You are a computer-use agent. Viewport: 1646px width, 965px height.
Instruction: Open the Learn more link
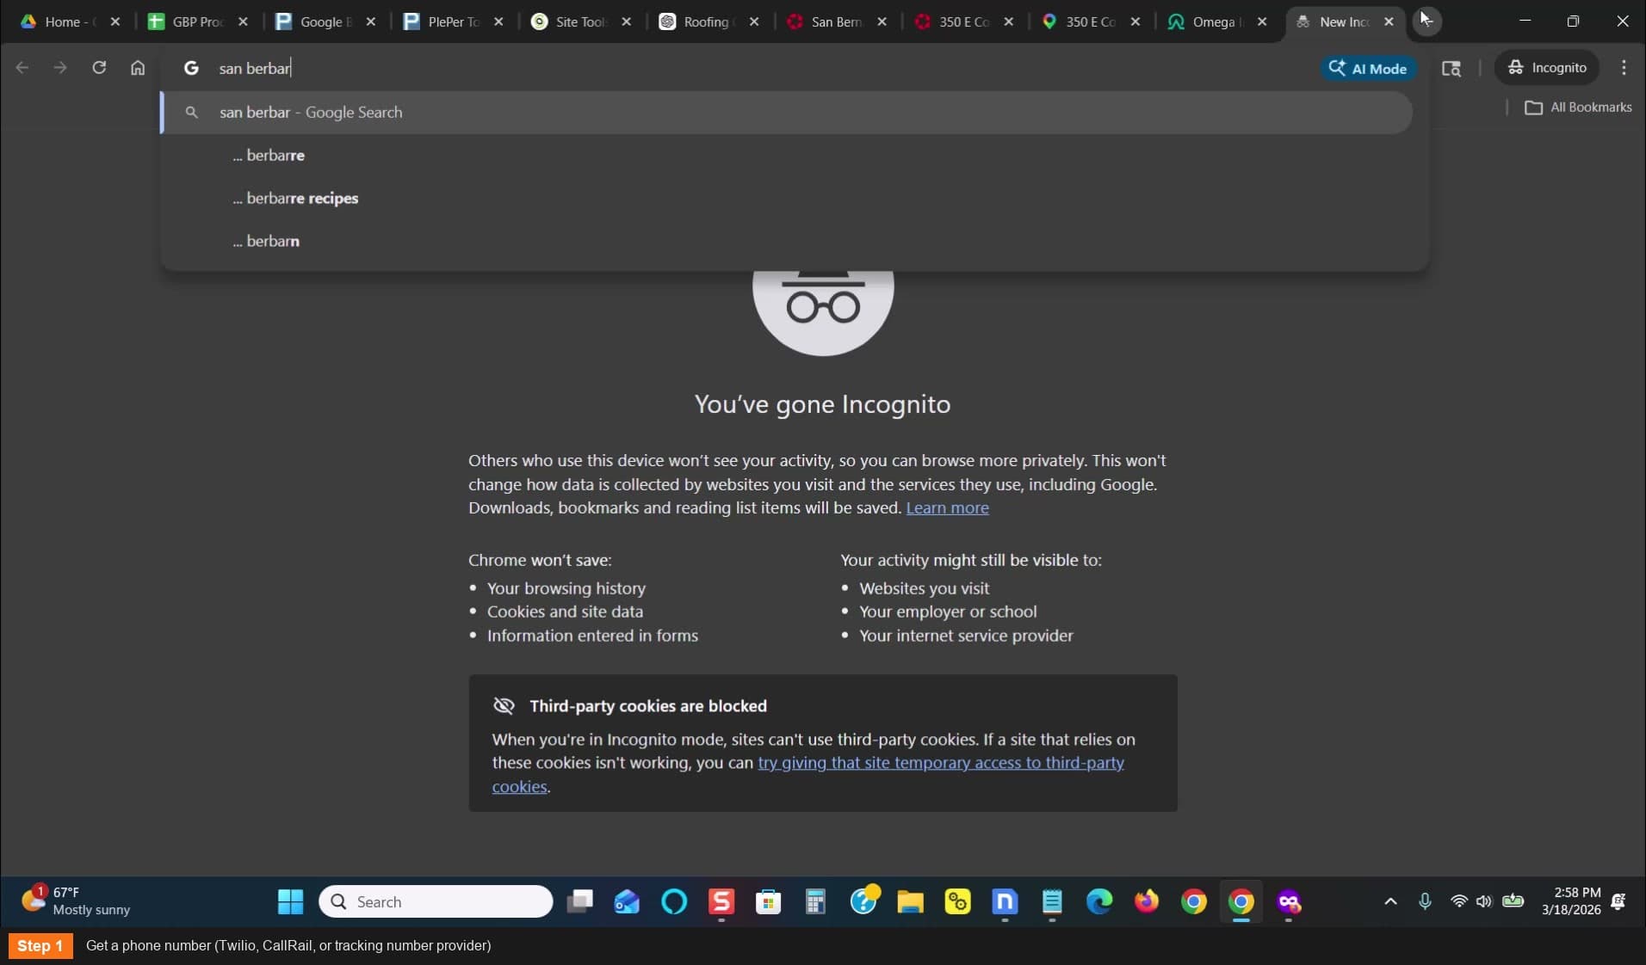pos(947,508)
